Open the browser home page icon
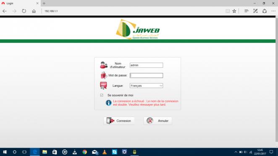This screenshot has width=278, height=156. point(34,11)
